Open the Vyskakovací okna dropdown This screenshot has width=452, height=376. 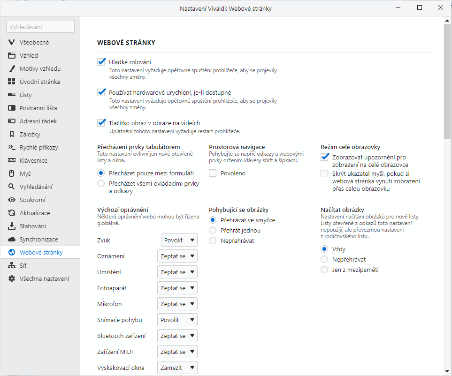[177, 368]
